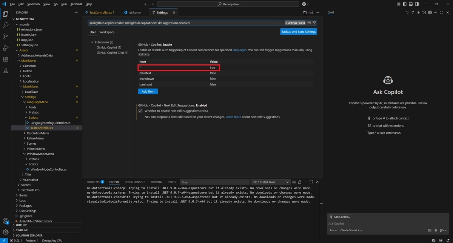Open Claude Sonnet 4 model picker
The image size is (453, 243).
click(x=351, y=230)
